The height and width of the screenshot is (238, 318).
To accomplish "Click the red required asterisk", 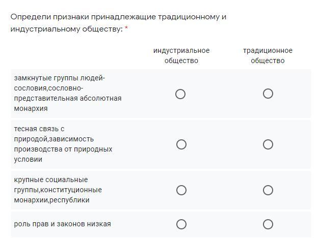I will 126,29.
